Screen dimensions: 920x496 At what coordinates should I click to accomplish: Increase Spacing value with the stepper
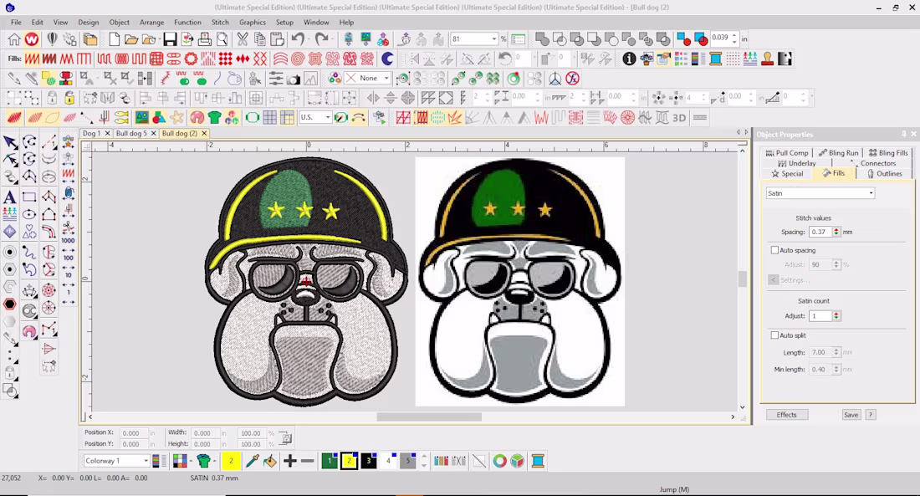(x=836, y=229)
